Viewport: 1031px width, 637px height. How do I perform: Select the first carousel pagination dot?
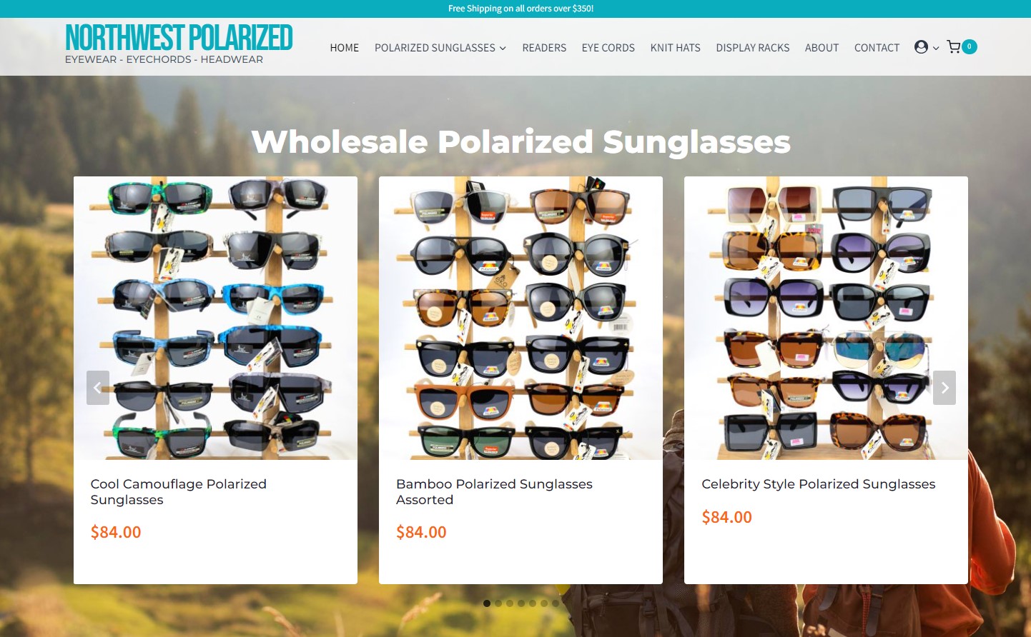(x=487, y=603)
